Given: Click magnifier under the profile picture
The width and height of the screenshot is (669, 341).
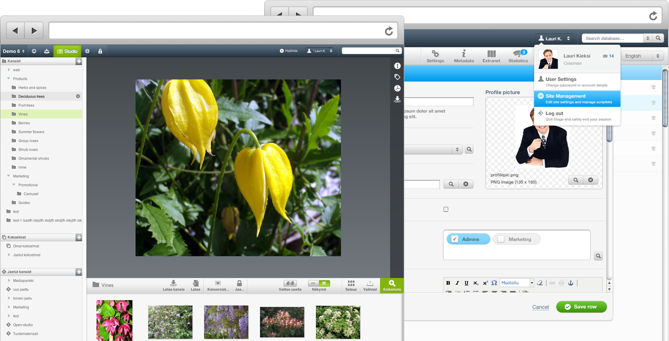Looking at the screenshot, I should pos(576,180).
